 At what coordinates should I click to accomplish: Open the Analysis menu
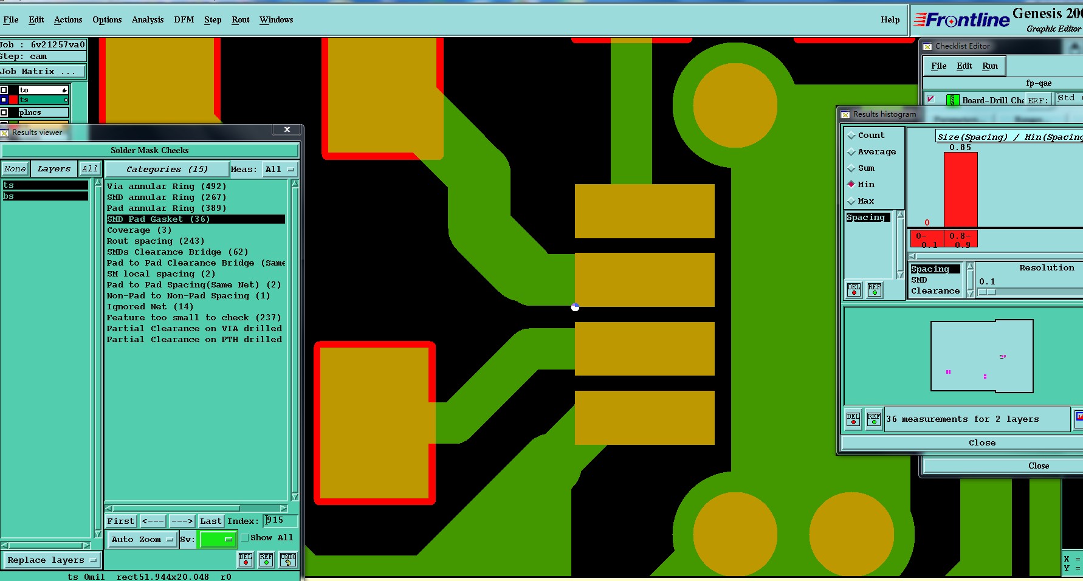148,19
